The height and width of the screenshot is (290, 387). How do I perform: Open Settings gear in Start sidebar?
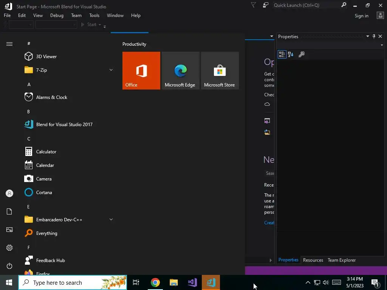(9, 248)
